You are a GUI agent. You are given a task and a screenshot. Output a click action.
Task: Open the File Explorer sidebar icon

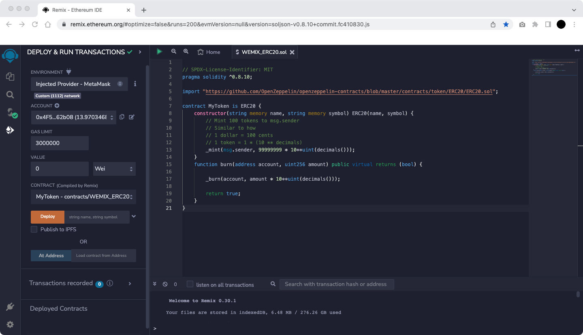point(10,77)
